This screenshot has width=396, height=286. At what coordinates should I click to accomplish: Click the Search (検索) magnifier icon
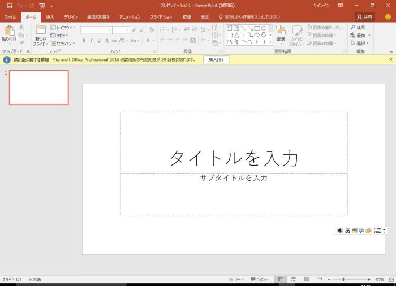coord(353,27)
